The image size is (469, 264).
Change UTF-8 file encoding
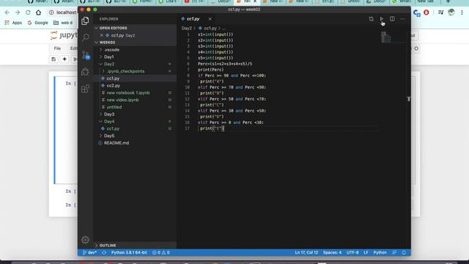pyautogui.click(x=352, y=252)
